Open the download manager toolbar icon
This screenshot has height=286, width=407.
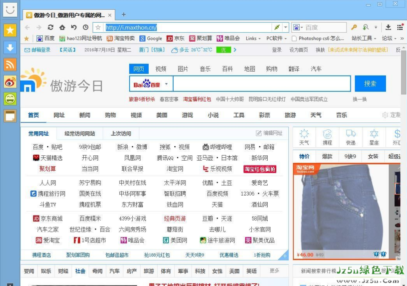(388, 27)
